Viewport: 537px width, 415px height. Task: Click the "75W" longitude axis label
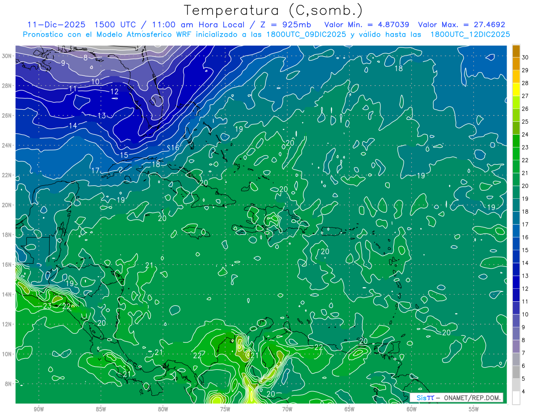click(225, 409)
